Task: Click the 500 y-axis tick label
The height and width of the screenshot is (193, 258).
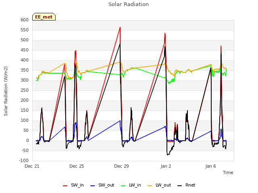Action: (25, 40)
